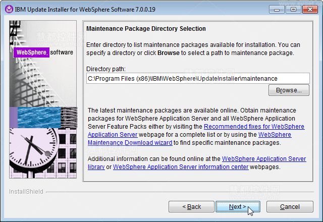Cancel the update installer wizard
The height and width of the screenshot is (222, 323).
[290, 206]
